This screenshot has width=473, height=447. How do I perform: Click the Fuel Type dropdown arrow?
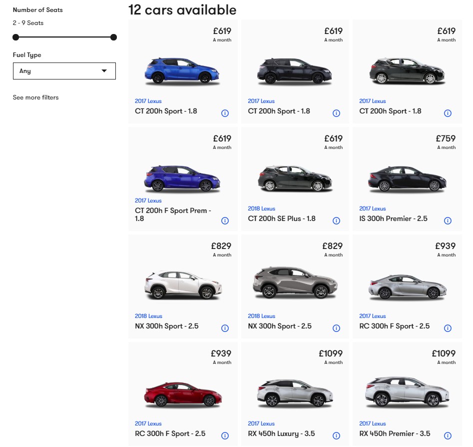point(104,71)
